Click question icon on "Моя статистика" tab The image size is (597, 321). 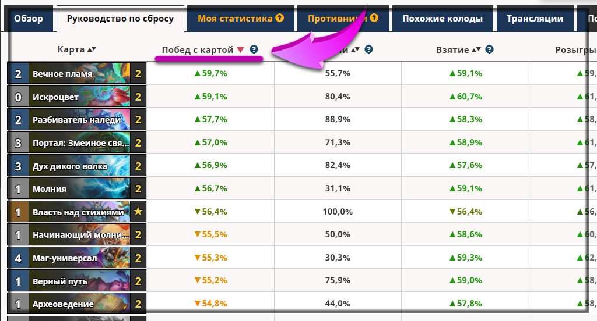pos(280,18)
